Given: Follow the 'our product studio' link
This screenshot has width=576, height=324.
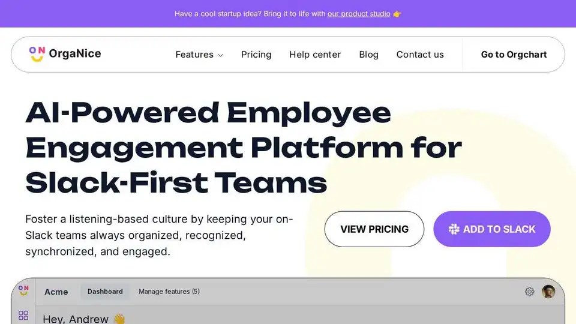Looking at the screenshot, I should tap(359, 14).
